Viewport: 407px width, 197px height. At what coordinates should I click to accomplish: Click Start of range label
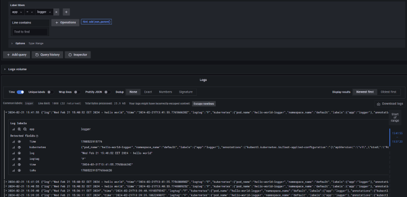point(395,117)
